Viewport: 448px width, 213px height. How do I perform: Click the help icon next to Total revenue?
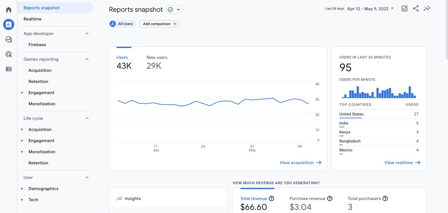272,198
